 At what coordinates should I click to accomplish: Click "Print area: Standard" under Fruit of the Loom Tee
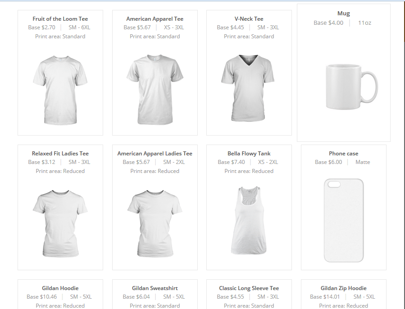coord(60,36)
